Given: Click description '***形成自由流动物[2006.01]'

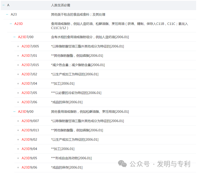Looking at the screenshot, I should pos(71,158).
